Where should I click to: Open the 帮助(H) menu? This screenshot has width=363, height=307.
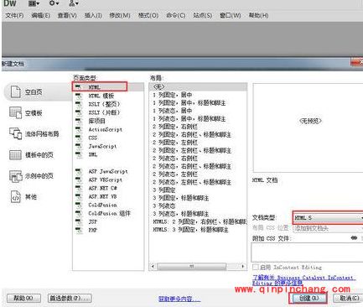coord(258,15)
